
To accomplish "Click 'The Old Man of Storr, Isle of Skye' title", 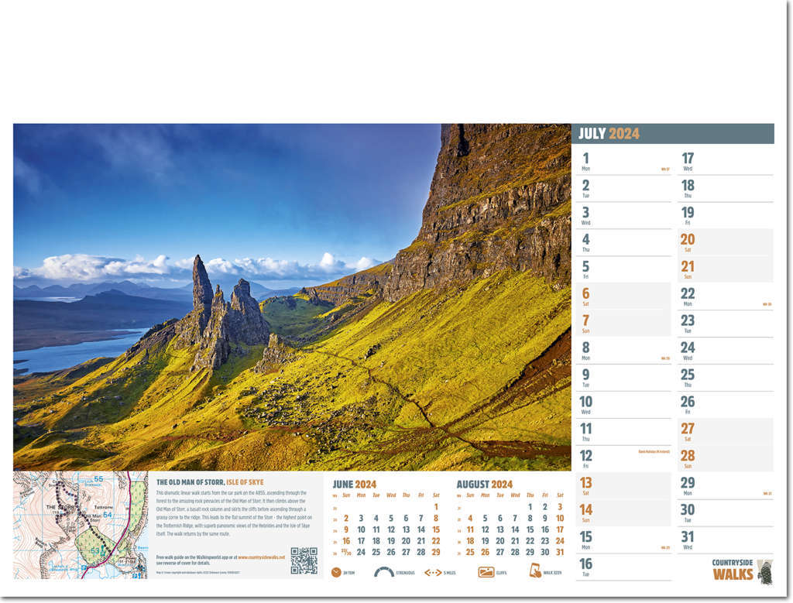I will tap(210, 482).
